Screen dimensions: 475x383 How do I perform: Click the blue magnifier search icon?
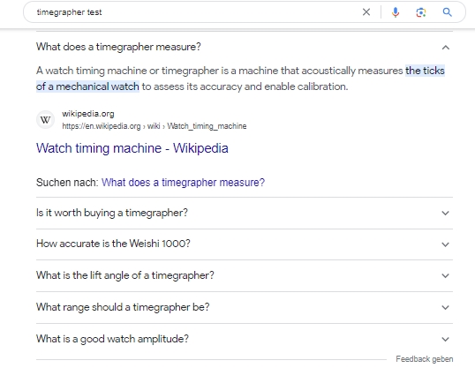pos(447,12)
